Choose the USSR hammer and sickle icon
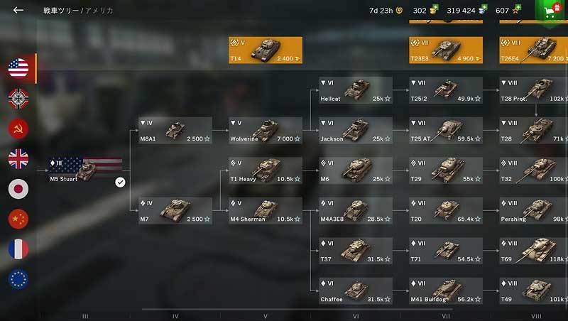Image resolution: width=568 pixels, height=321 pixels. [x=18, y=129]
